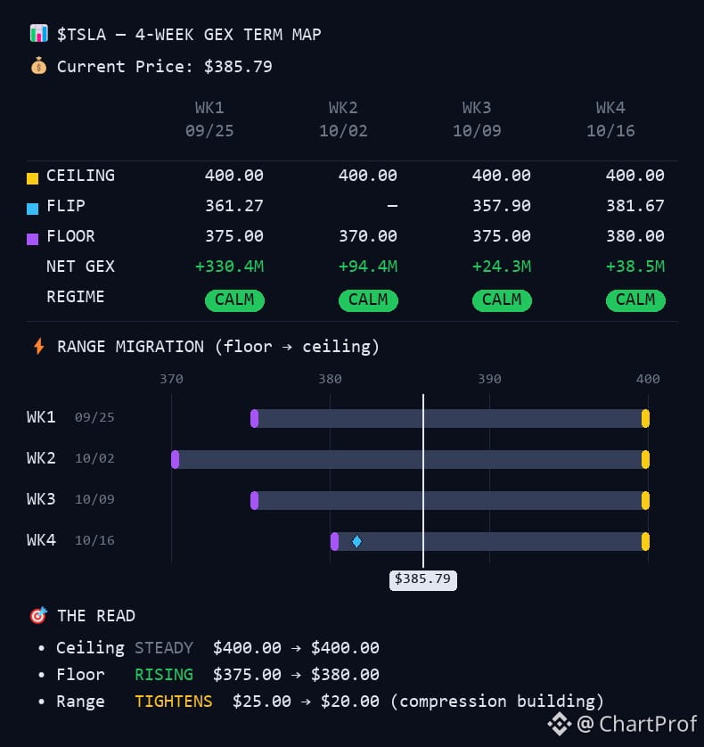This screenshot has width=704, height=747.
Task: Select the yellow CEILING legend swatch
Action: pyautogui.click(x=32, y=178)
